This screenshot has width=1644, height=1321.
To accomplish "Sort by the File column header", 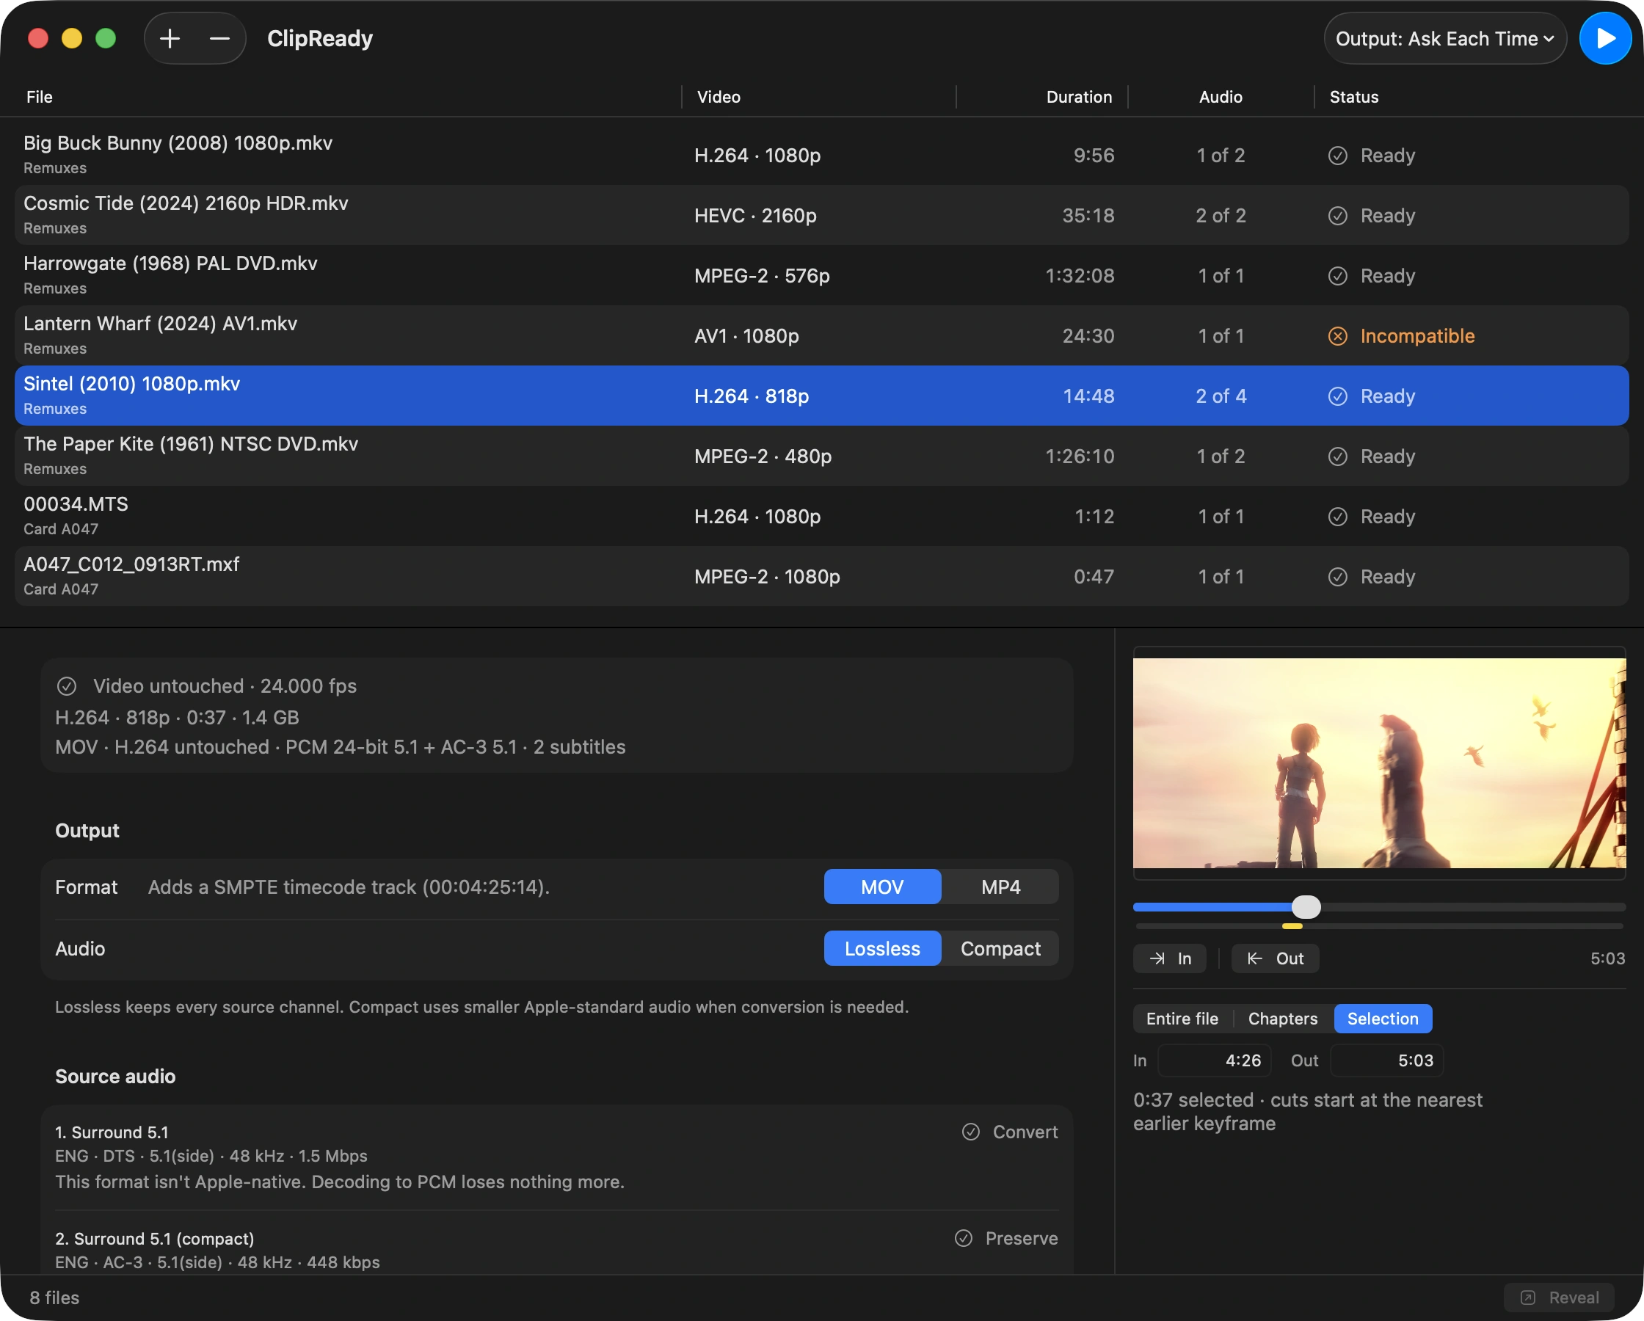I will (40, 97).
